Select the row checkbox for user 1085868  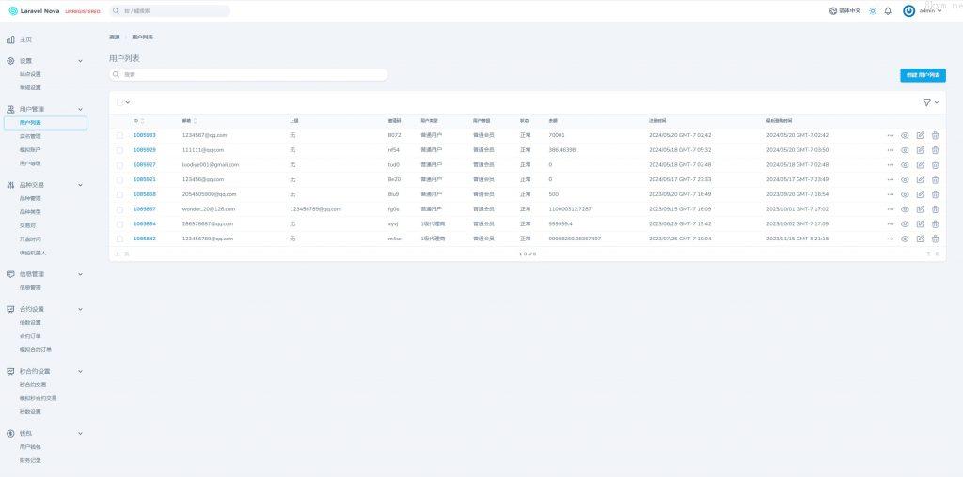click(x=119, y=194)
